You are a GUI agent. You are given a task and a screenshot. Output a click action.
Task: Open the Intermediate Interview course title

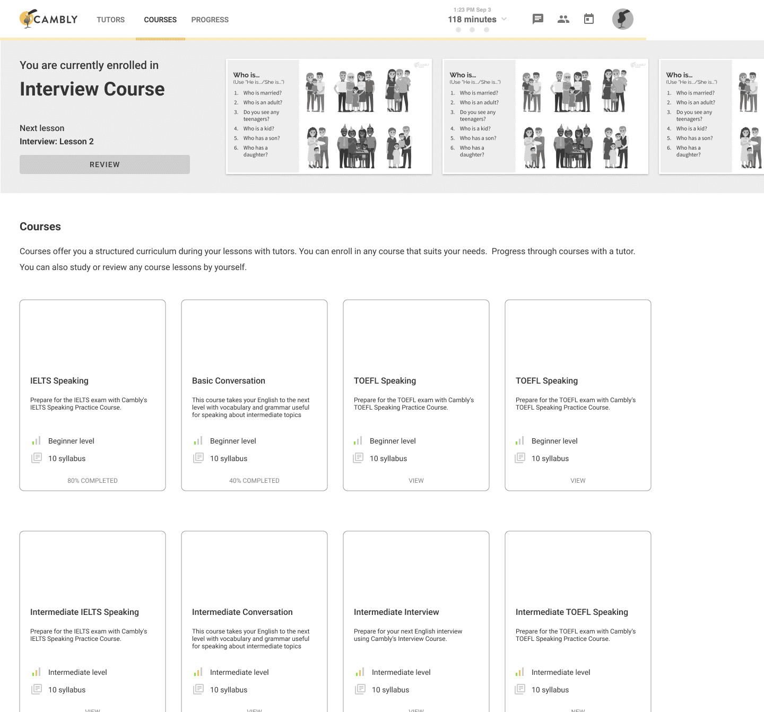pyautogui.click(x=396, y=612)
